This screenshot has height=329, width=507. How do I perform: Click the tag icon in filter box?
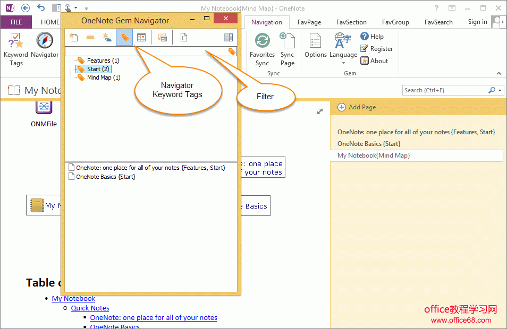pos(232,51)
